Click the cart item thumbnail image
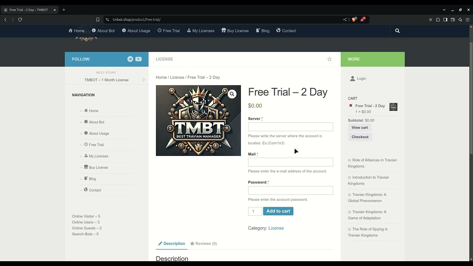This screenshot has width=473, height=266. point(393,107)
